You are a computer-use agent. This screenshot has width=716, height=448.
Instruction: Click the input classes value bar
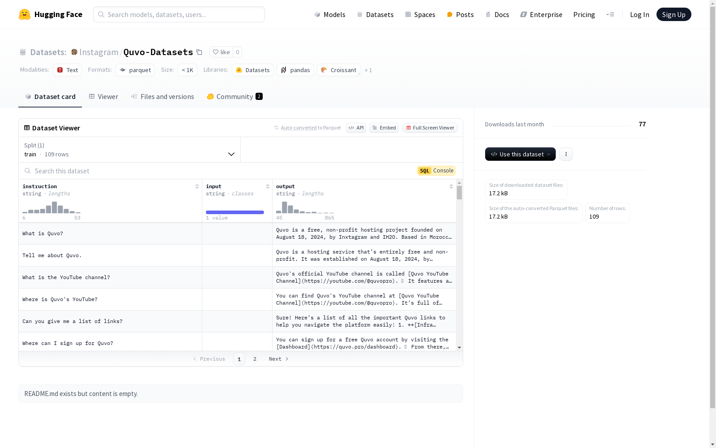235,212
